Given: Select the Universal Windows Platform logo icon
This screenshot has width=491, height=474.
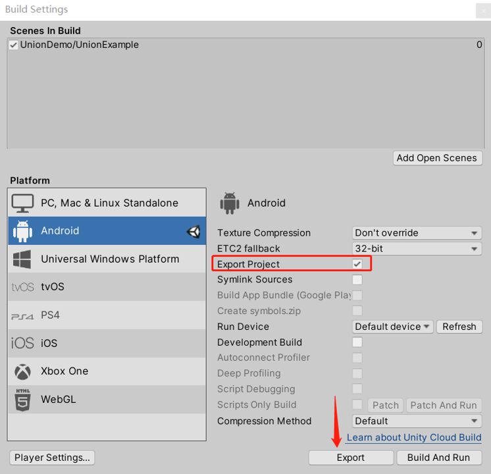Looking at the screenshot, I should pyautogui.click(x=22, y=259).
